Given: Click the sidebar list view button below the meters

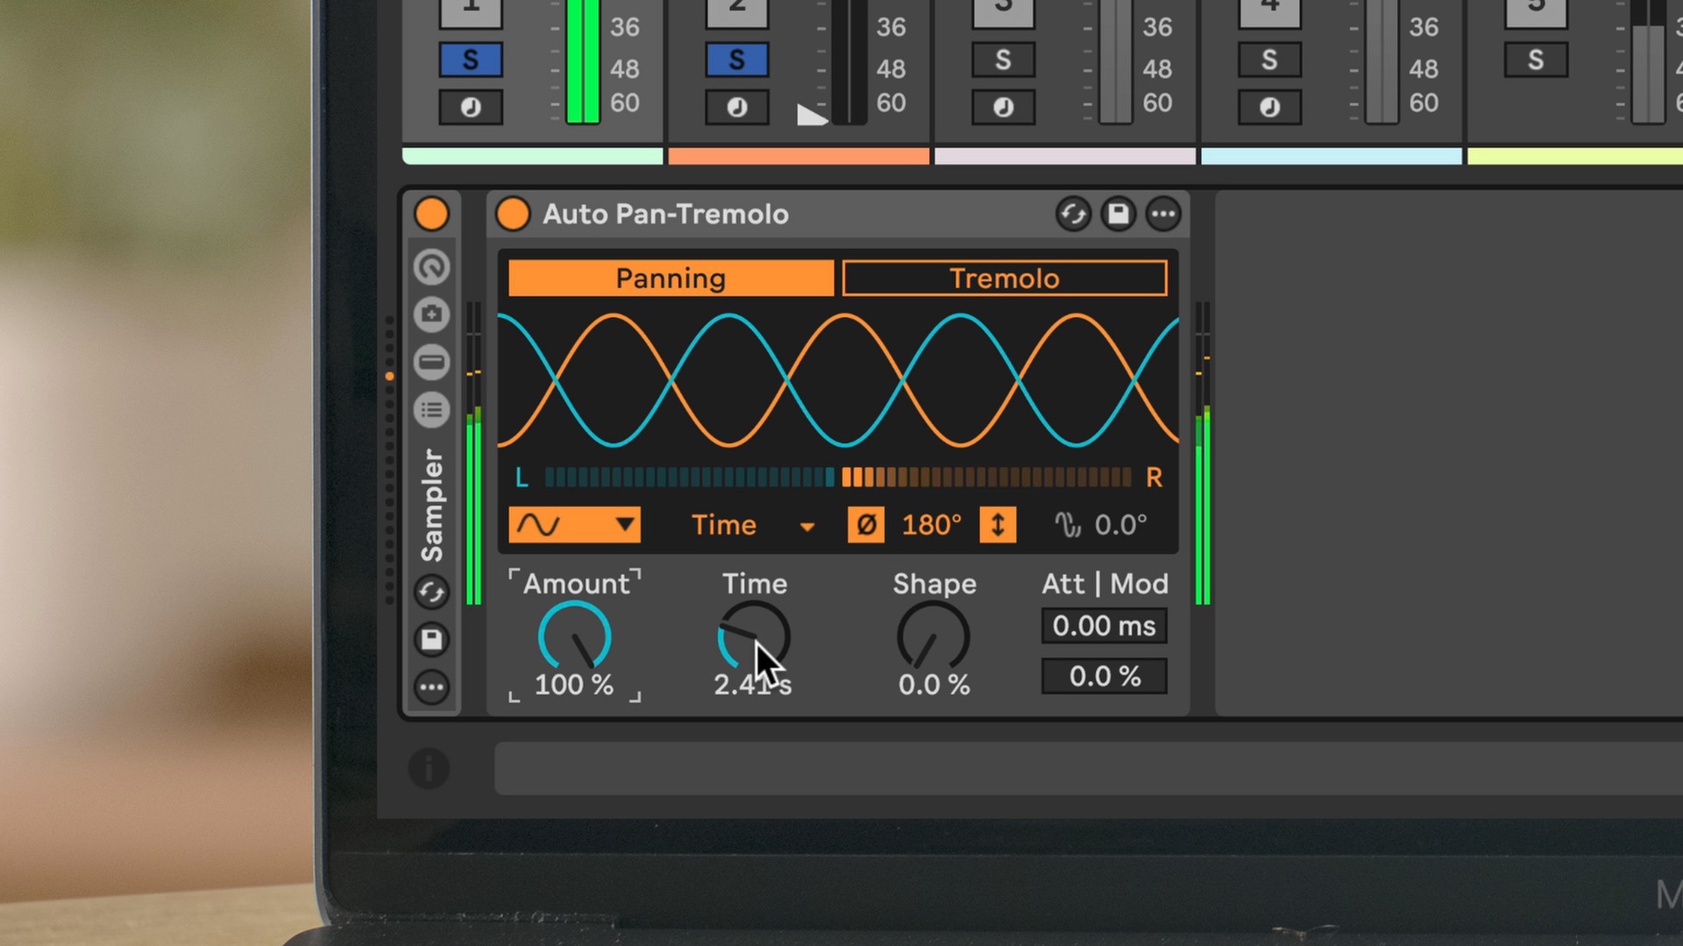Looking at the screenshot, I should 431,409.
